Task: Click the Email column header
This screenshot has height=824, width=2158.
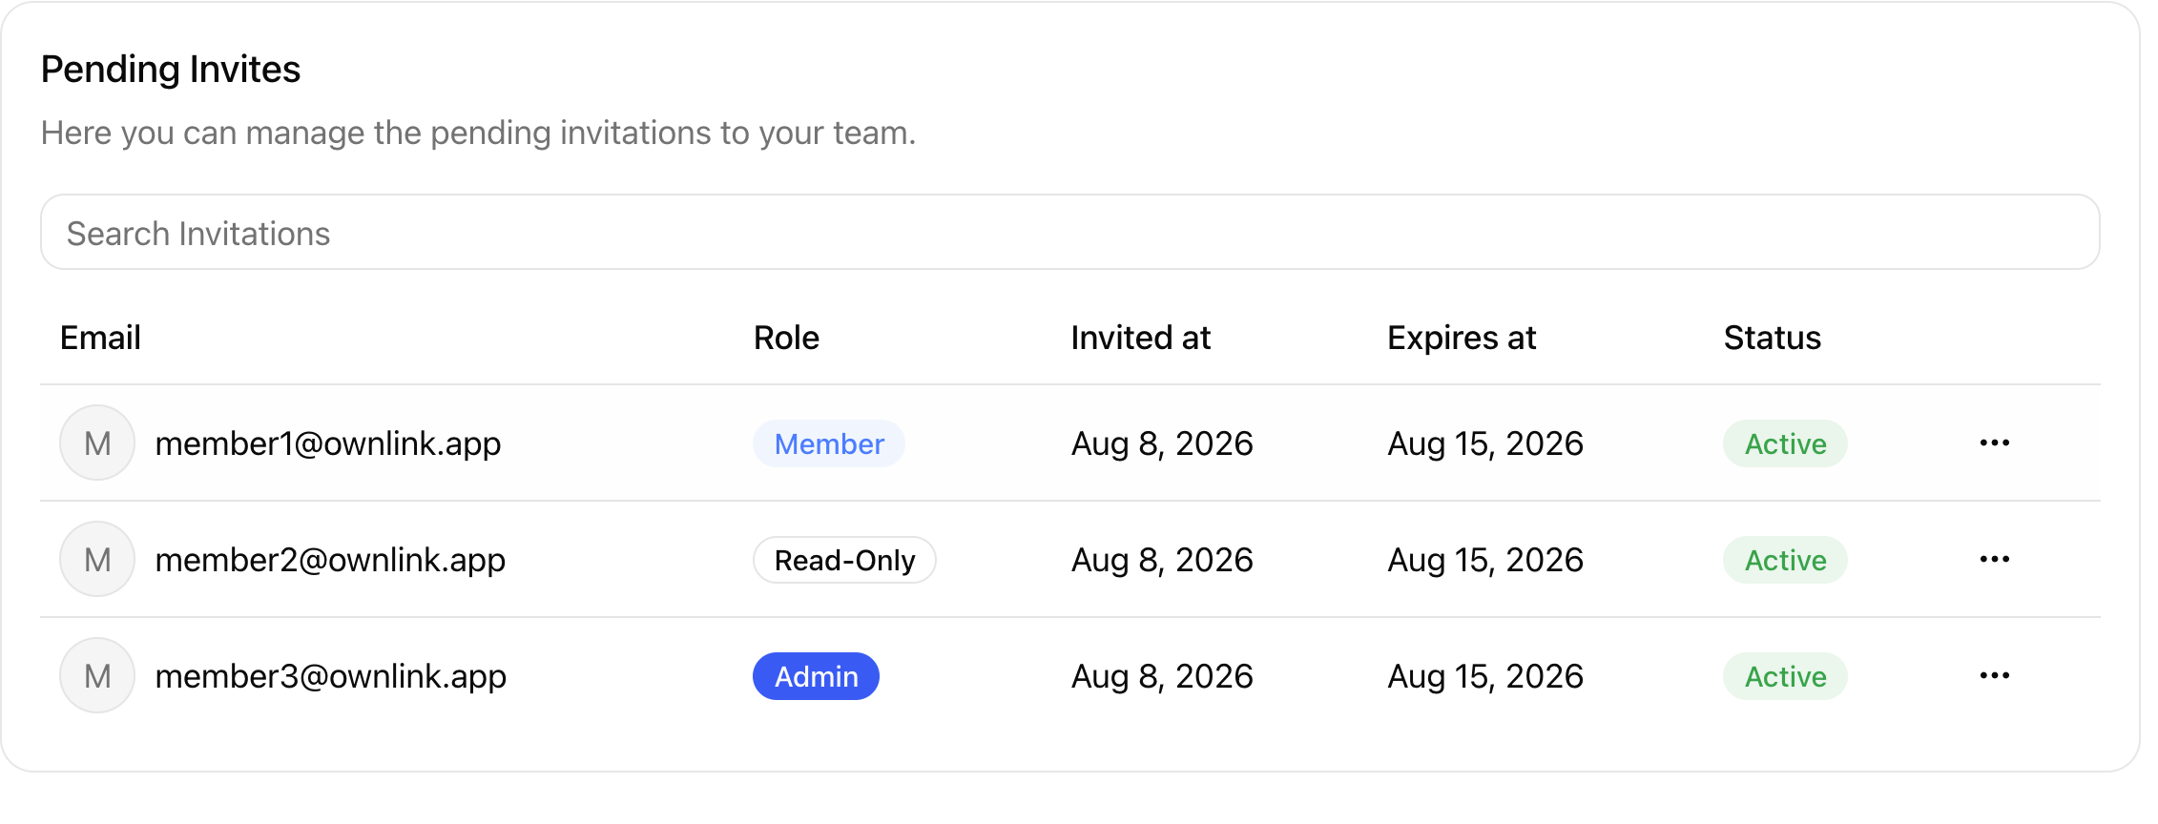Action: click(100, 338)
